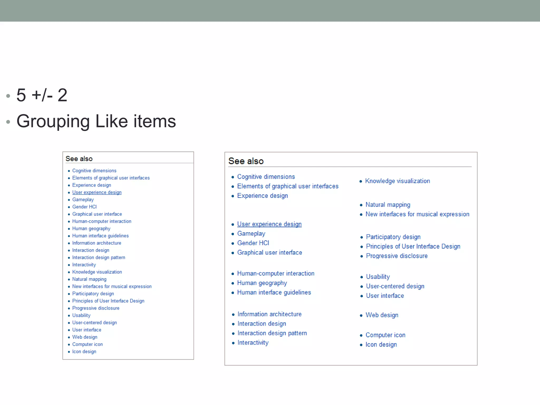The height and width of the screenshot is (405, 540).
Task: Click the See also heading in right panel
Action: click(246, 161)
